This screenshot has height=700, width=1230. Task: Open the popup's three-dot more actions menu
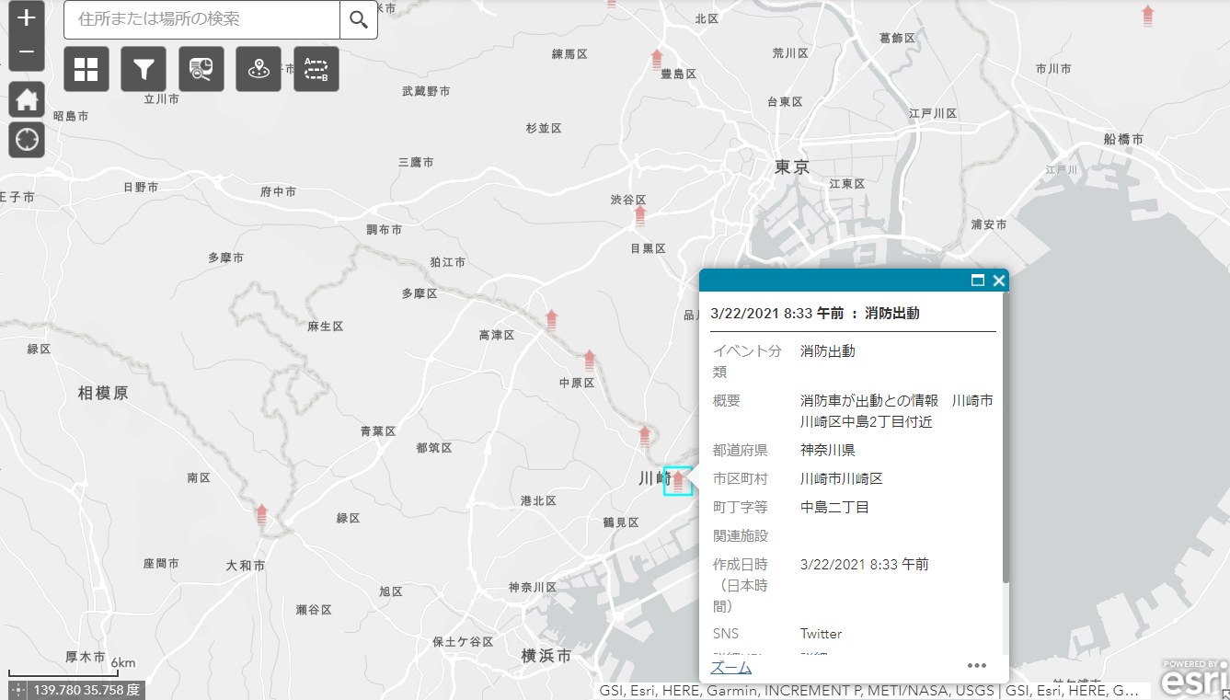click(977, 666)
